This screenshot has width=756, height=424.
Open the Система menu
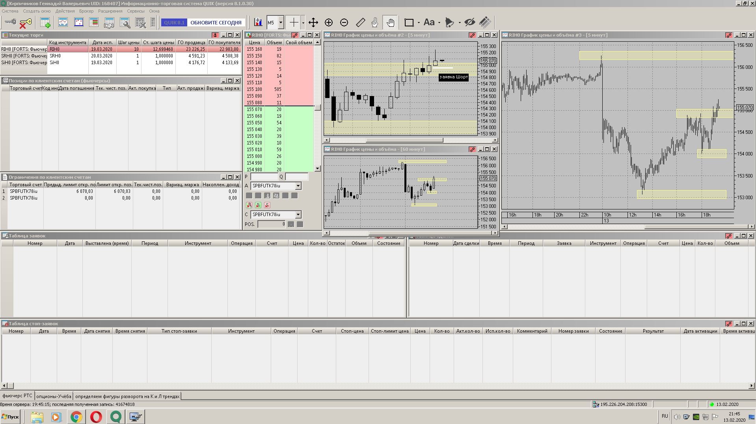point(10,11)
